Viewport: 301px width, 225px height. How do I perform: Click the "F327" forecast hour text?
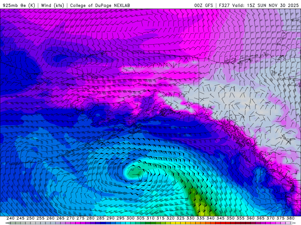(224, 5)
